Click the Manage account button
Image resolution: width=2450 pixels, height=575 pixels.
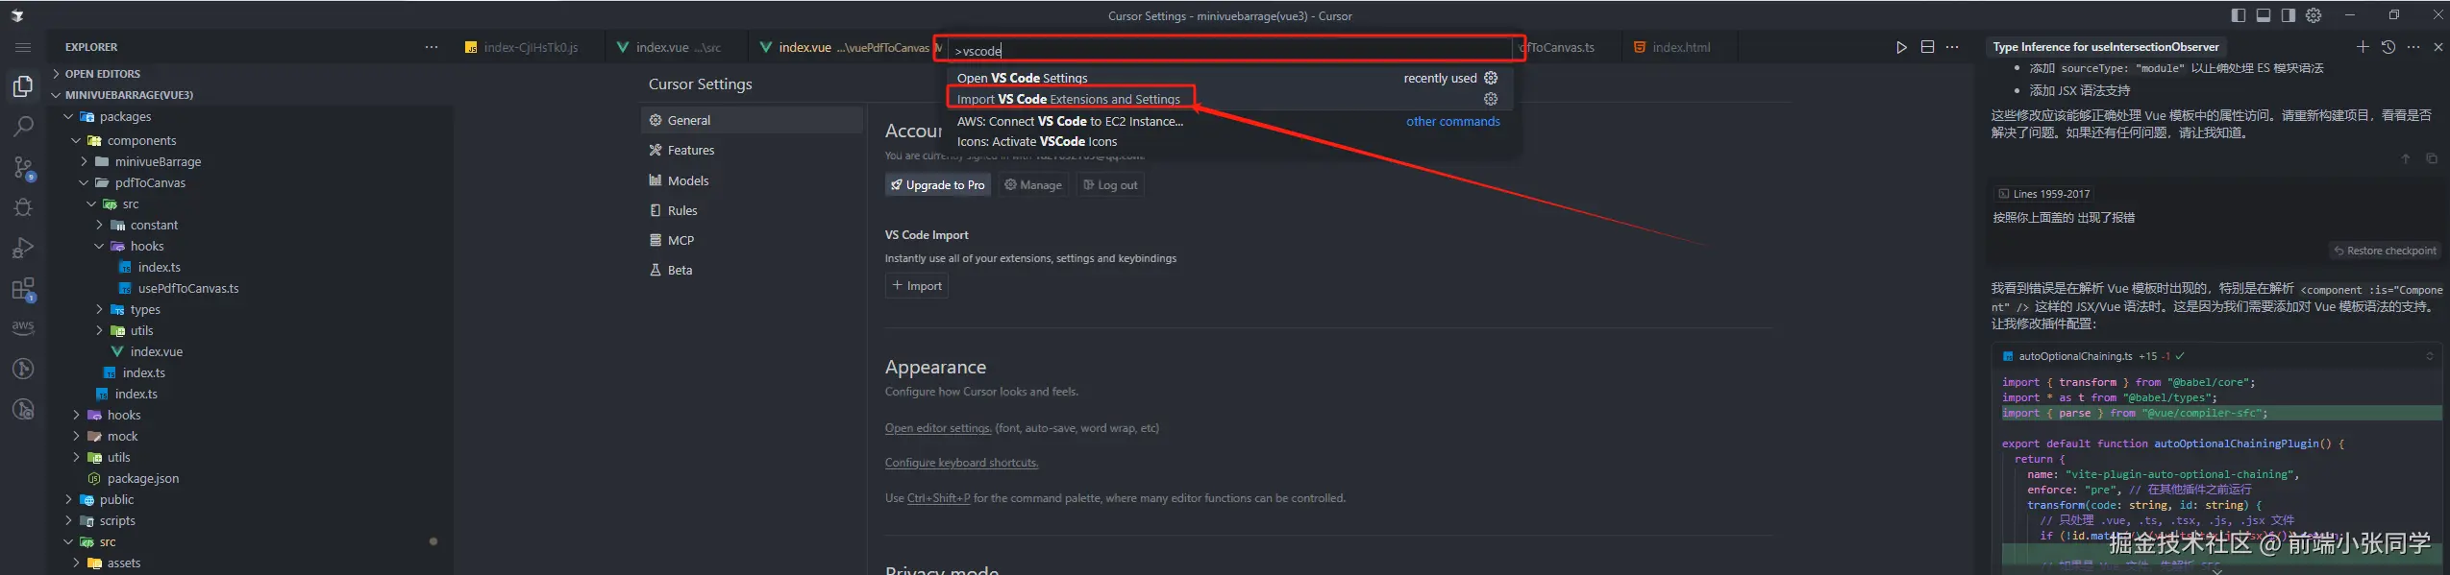click(x=1033, y=185)
